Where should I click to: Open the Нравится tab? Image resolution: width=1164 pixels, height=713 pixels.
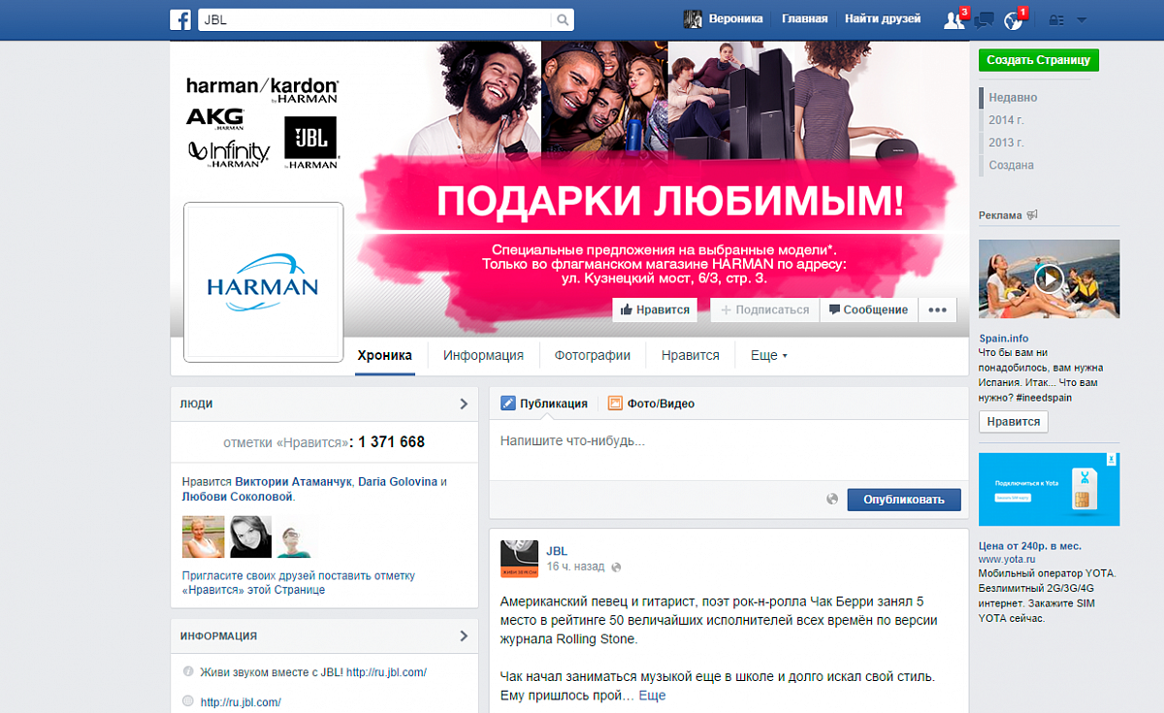(x=691, y=355)
